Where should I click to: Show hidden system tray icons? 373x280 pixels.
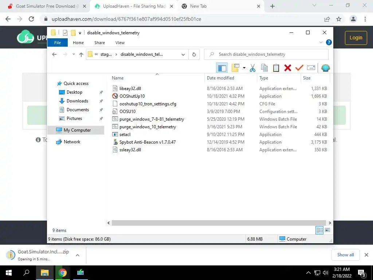tap(308, 273)
